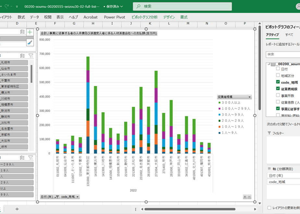Select 名古屋市 in the city slicer
Screen dimensions: 300x214
(14, 129)
